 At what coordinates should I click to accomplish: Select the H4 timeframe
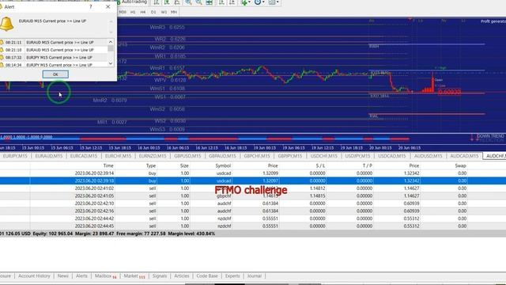click(143, 12)
